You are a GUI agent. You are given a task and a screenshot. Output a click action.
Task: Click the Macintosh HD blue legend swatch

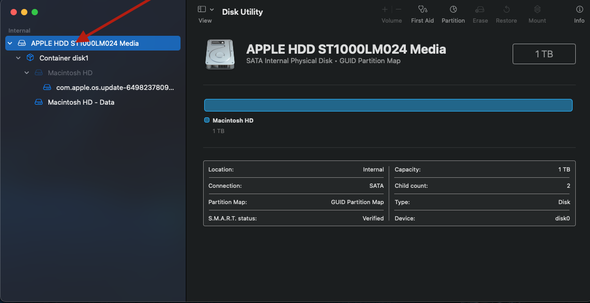coord(207,120)
